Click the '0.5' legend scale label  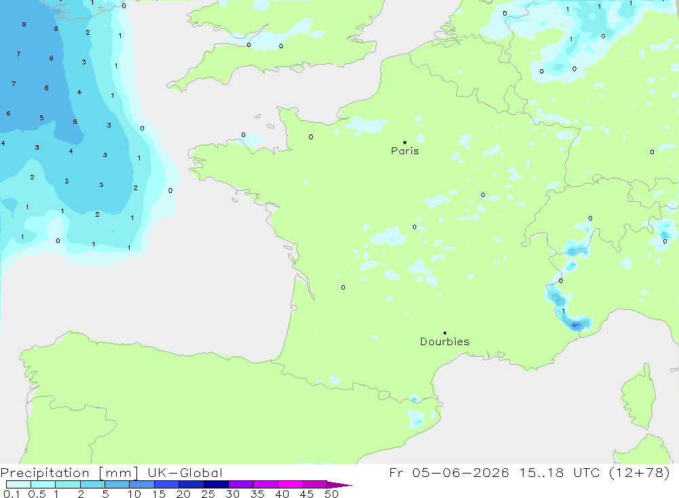click(37, 494)
